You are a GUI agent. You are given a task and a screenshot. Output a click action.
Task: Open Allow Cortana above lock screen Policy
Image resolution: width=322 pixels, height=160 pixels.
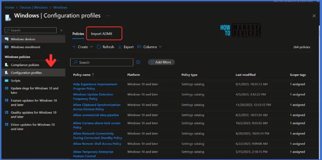[97, 125]
